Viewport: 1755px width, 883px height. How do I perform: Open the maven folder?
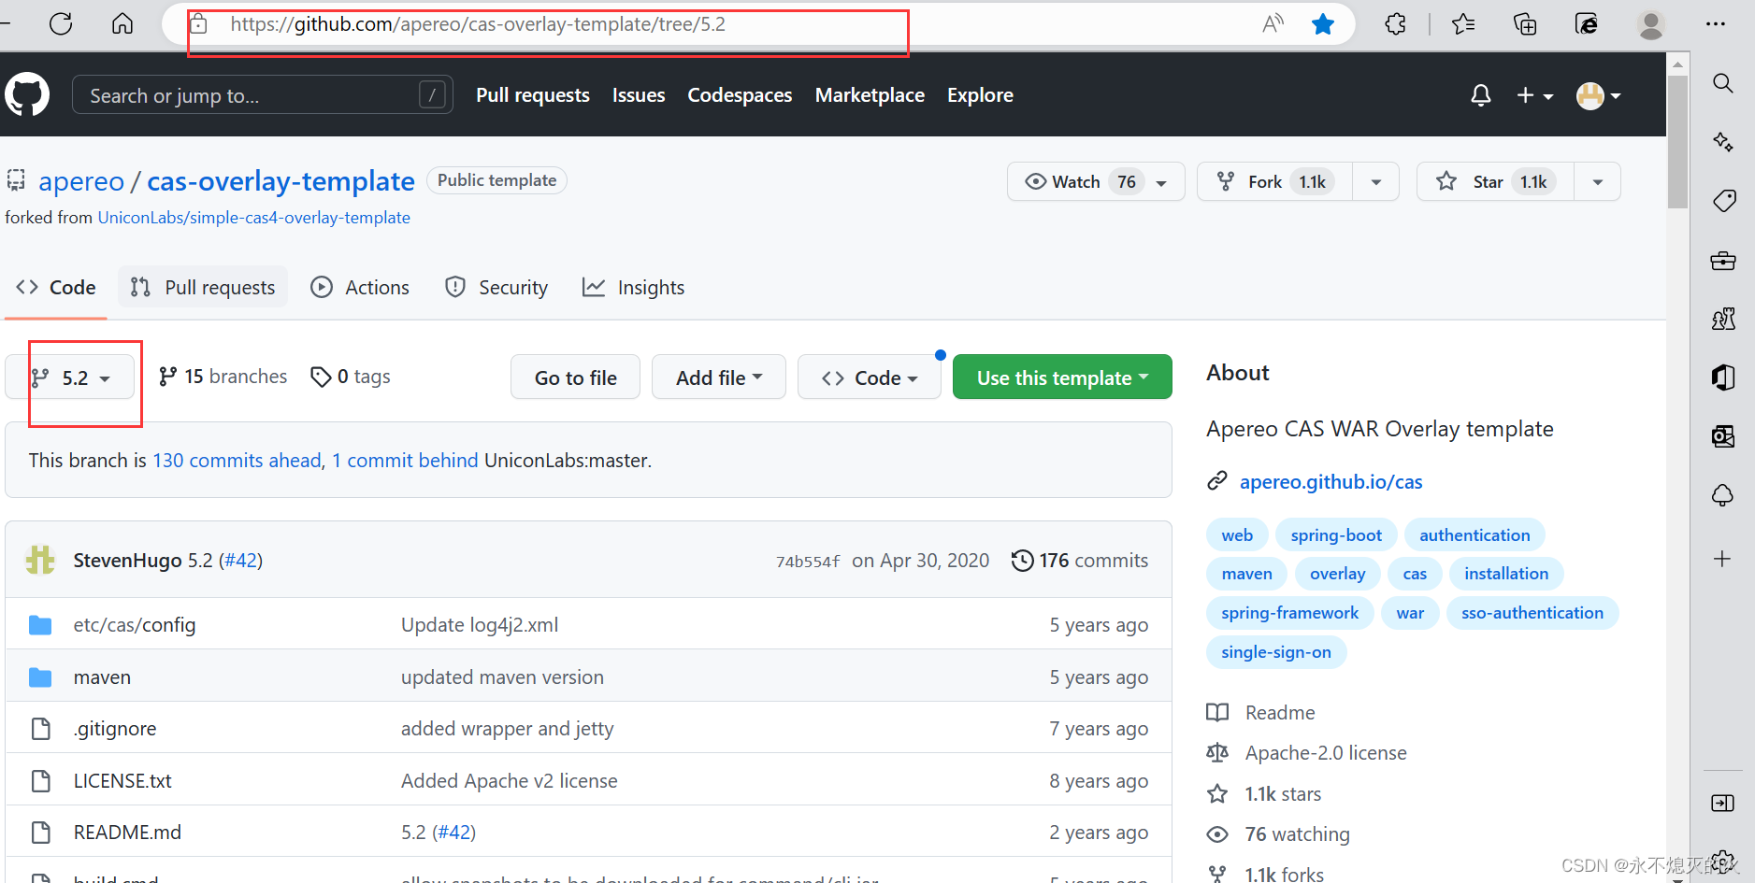102,676
